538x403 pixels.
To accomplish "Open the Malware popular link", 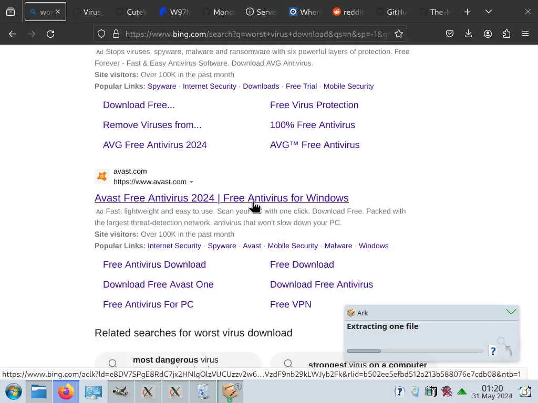I will [338, 246].
